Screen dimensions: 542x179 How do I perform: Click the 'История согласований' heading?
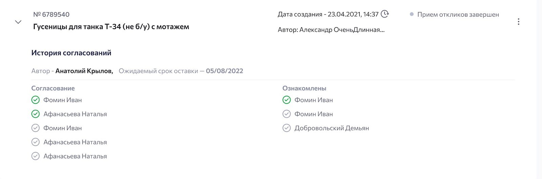click(x=71, y=53)
